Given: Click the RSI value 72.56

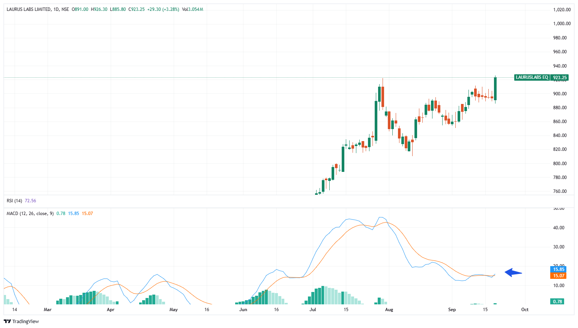Looking at the screenshot, I should (30, 201).
